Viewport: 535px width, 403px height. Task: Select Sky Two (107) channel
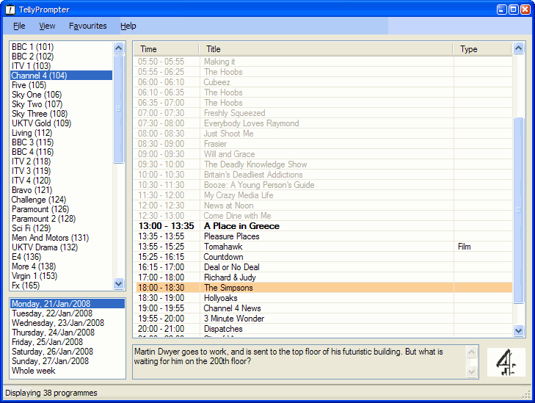[x=62, y=104]
